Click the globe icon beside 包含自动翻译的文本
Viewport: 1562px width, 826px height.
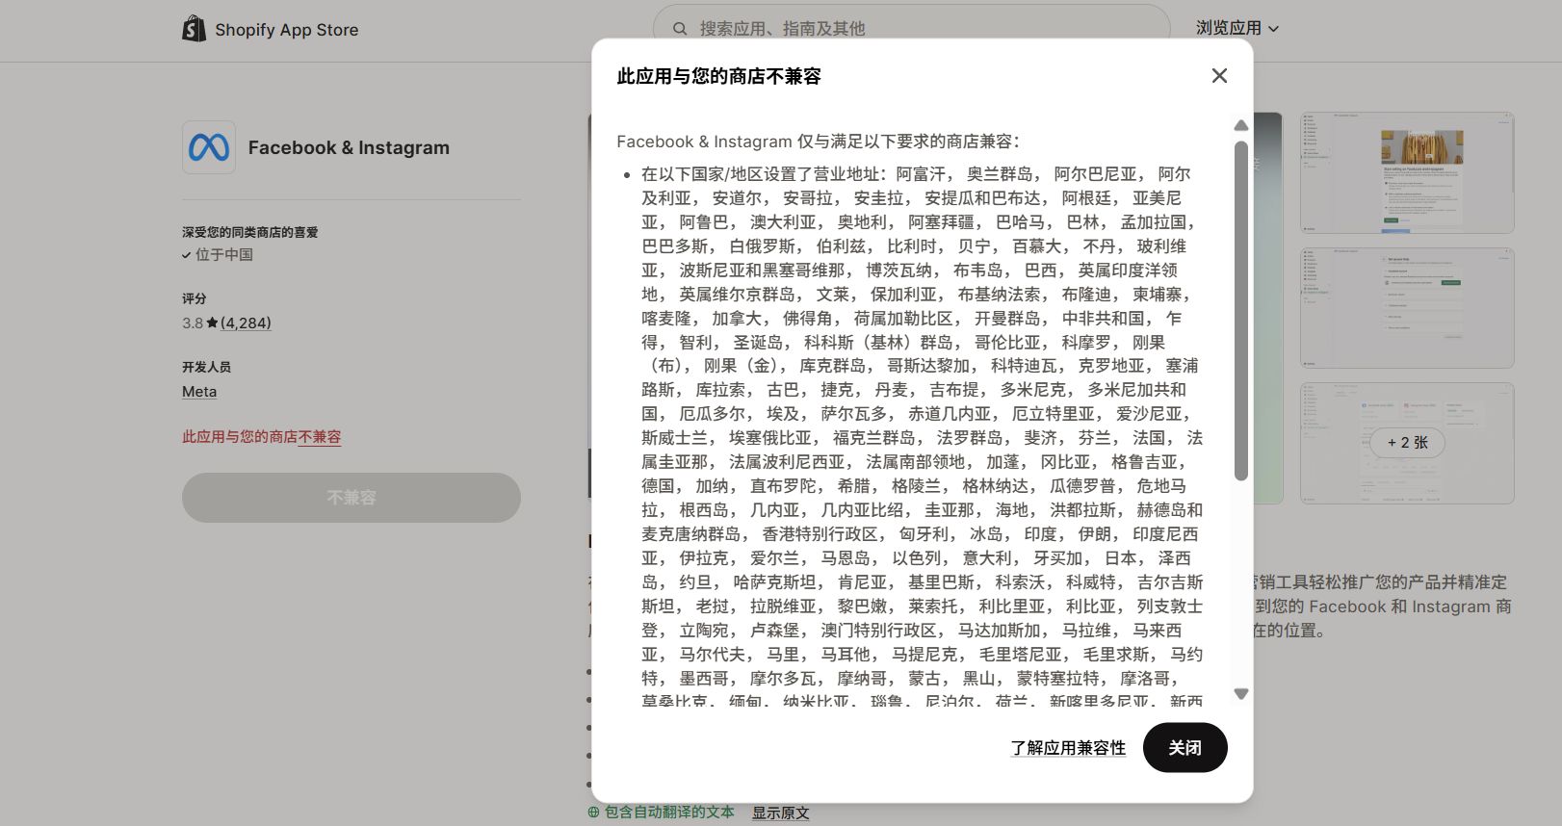594,813
